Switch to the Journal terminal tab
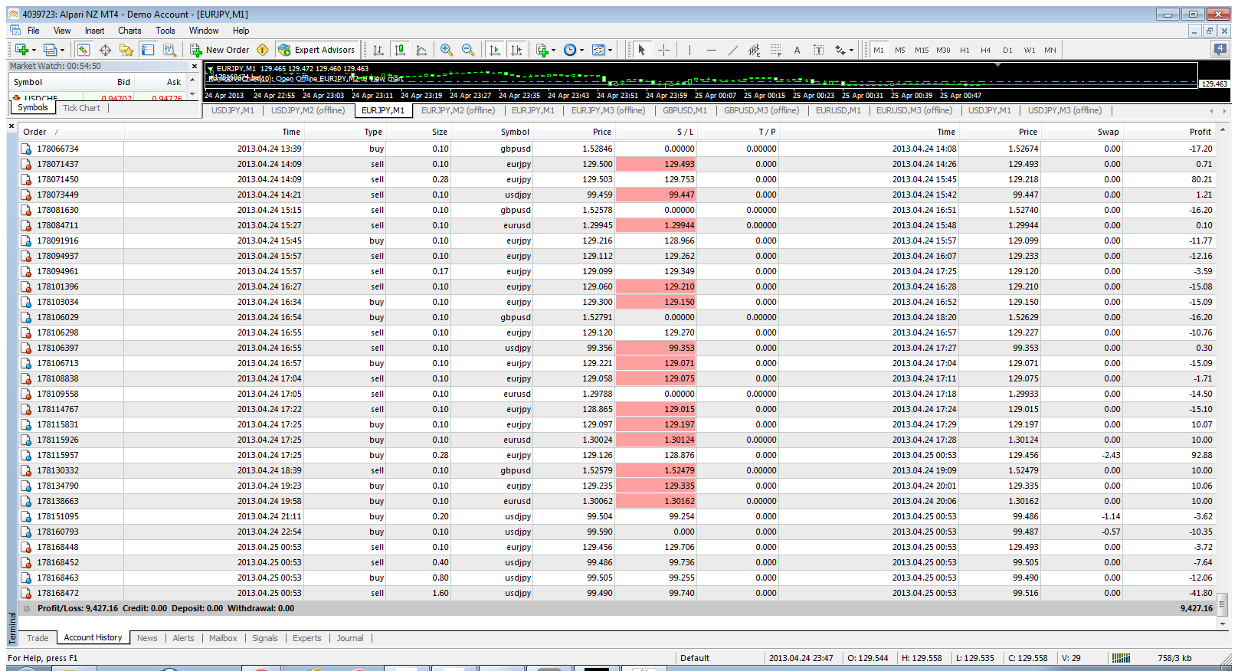The image size is (1238, 671). [350, 638]
